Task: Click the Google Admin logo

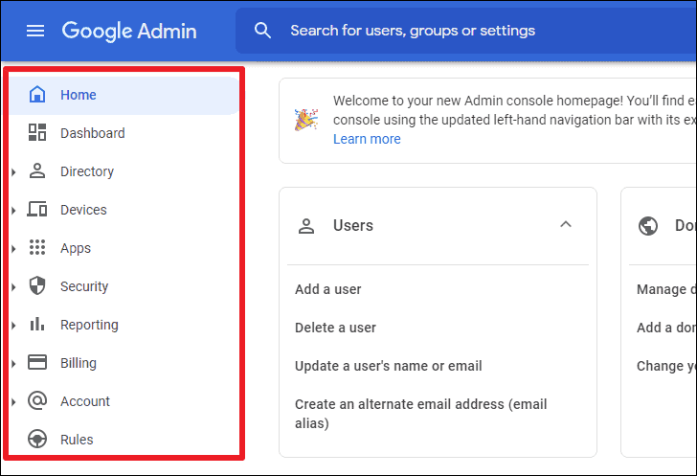Action: click(x=129, y=32)
